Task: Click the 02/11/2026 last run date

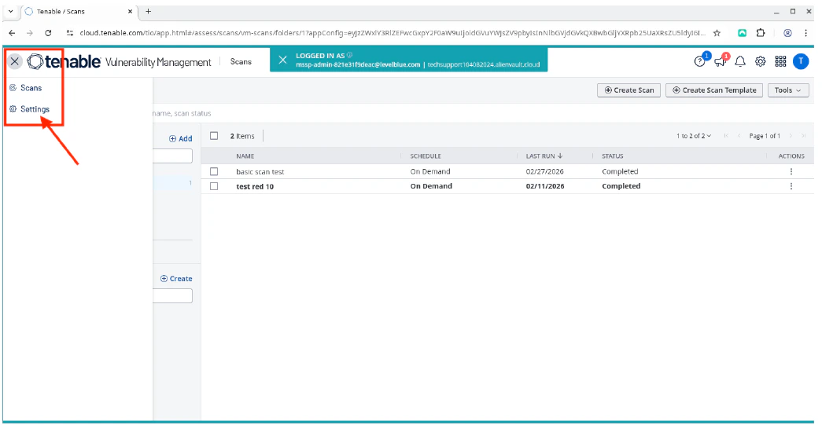Action: pyautogui.click(x=545, y=186)
